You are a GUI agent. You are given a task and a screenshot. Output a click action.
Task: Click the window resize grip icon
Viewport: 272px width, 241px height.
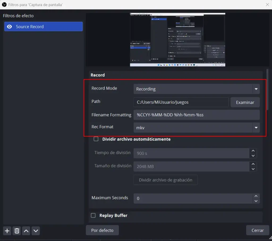(x=270, y=238)
